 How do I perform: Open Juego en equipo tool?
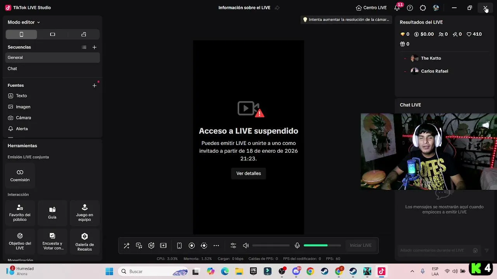[x=84, y=213]
